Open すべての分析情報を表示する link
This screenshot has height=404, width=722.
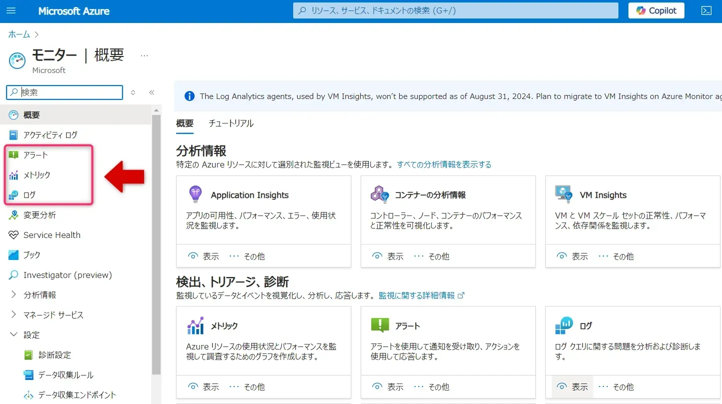[x=444, y=164]
